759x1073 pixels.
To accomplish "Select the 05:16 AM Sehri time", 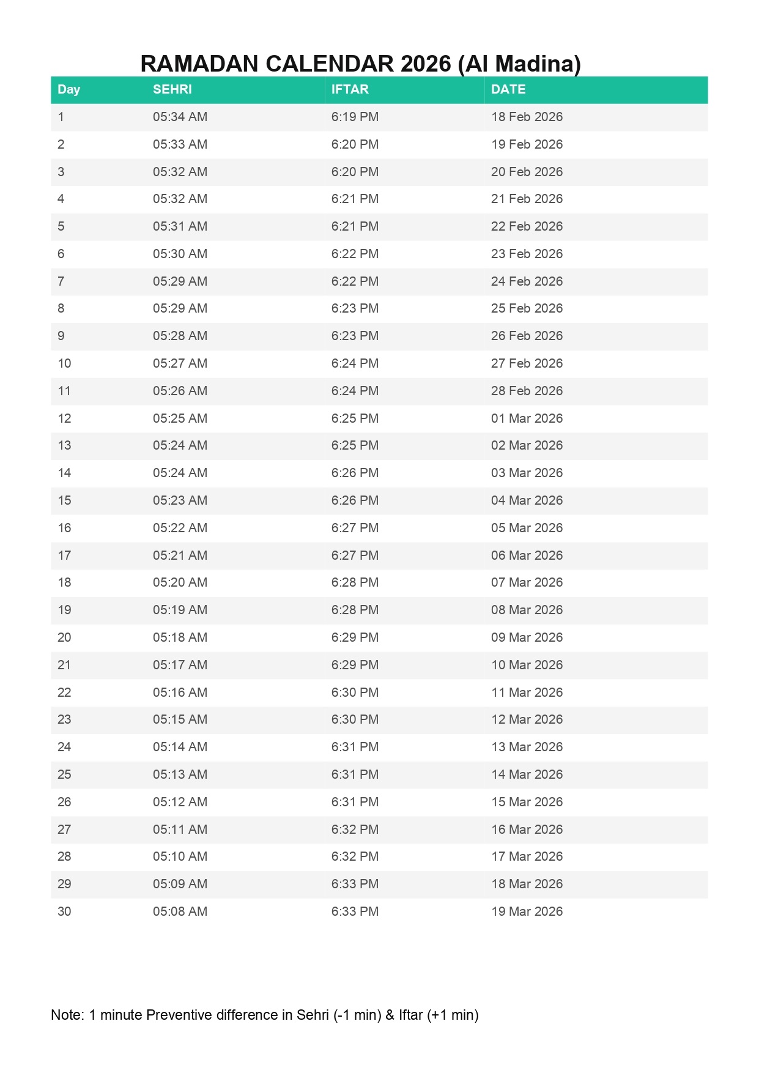I will (x=180, y=692).
